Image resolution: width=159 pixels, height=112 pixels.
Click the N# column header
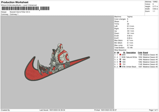pos(118,53)
